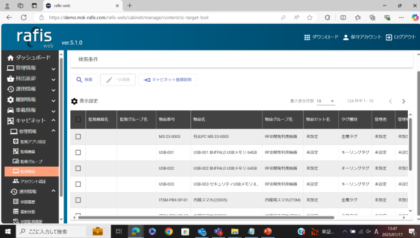Click キャビネット登録読取 button
This screenshot has height=238, width=420.
[x=167, y=80]
